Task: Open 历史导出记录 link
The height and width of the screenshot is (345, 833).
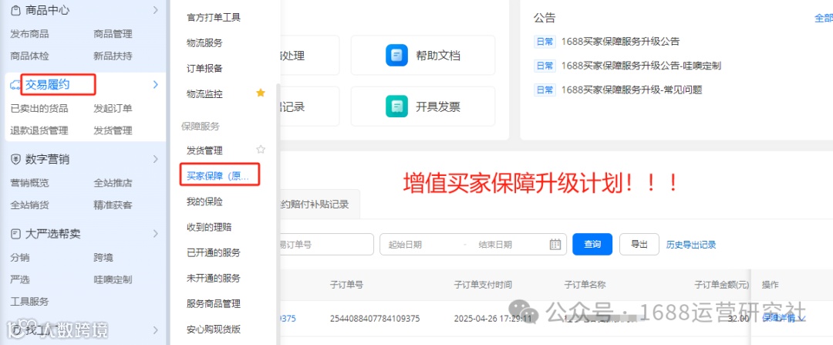Action: click(691, 245)
